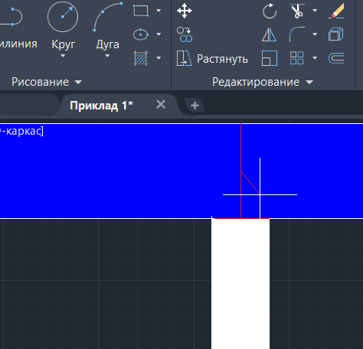Expand the Fillet tool dropdown arrow
Screen dimensions: 363x349
(315, 34)
